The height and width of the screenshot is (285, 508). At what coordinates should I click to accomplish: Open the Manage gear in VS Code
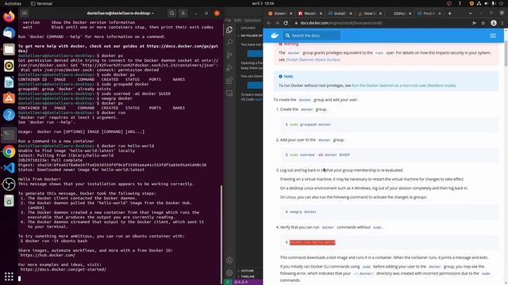coord(229,272)
